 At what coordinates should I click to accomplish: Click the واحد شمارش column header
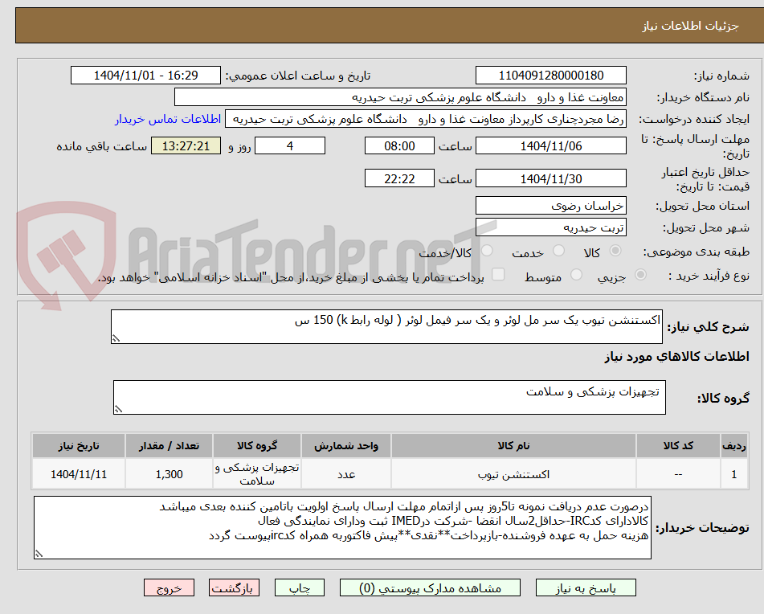point(346,446)
